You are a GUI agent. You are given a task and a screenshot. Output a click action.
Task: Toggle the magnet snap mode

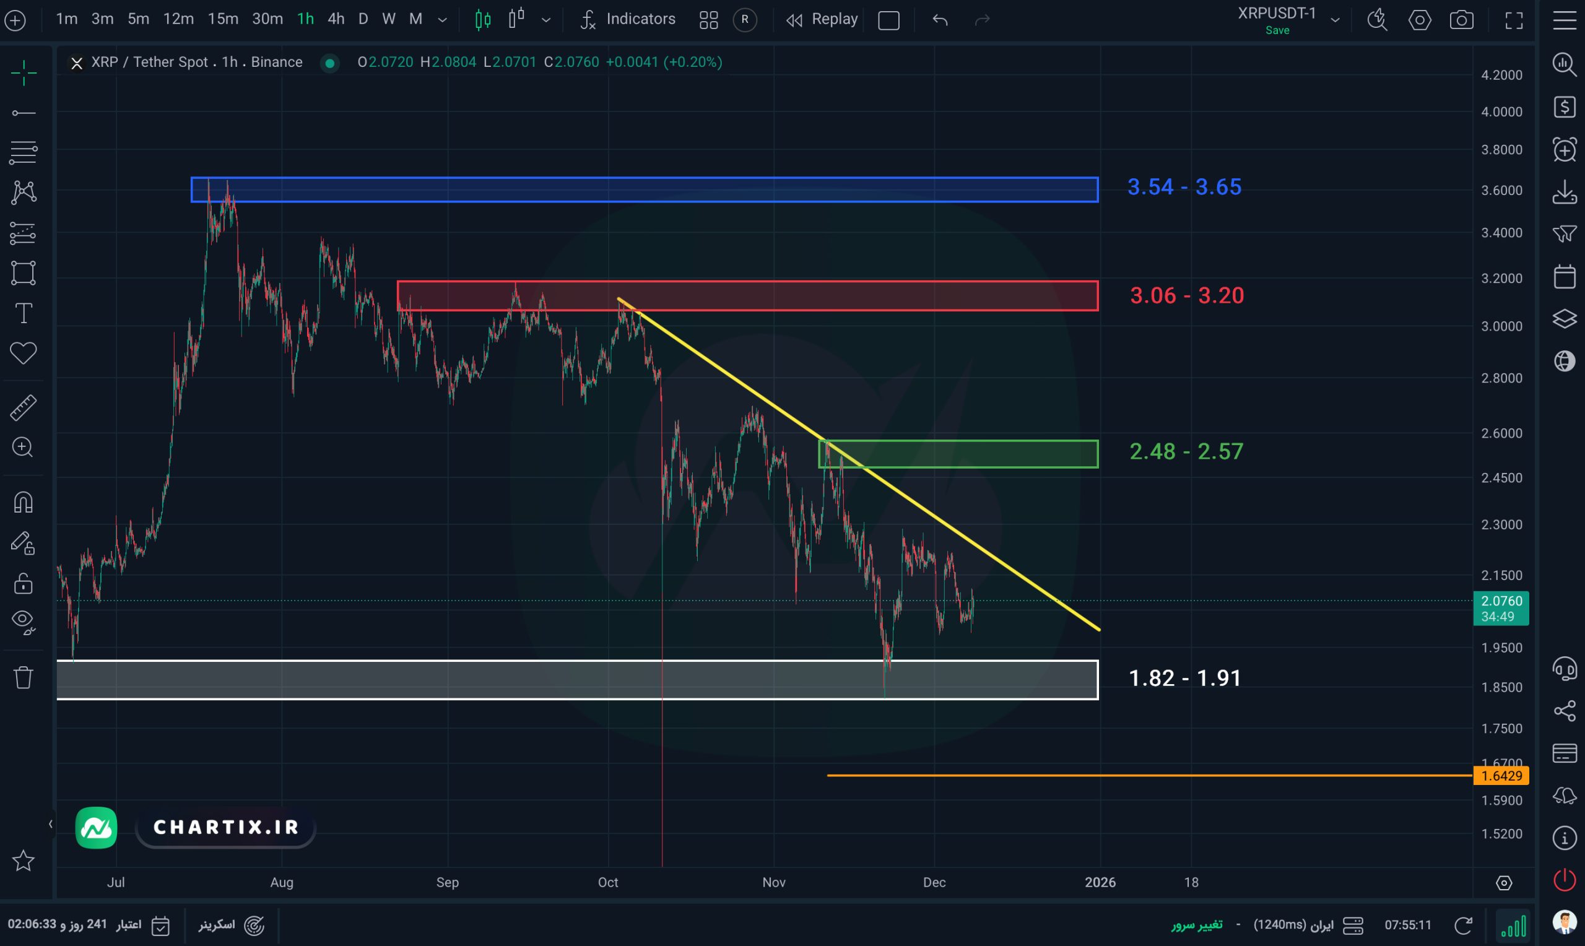tap(24, 503)
